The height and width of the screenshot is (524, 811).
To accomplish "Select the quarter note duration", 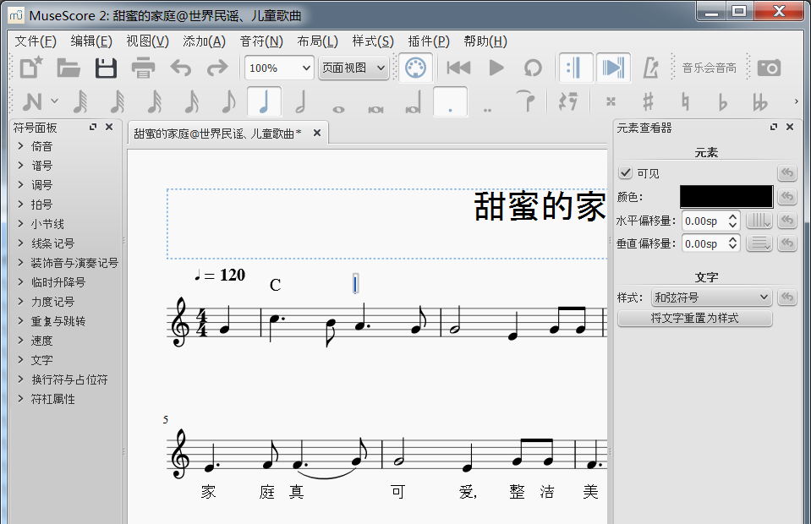I will click(265, 102).
